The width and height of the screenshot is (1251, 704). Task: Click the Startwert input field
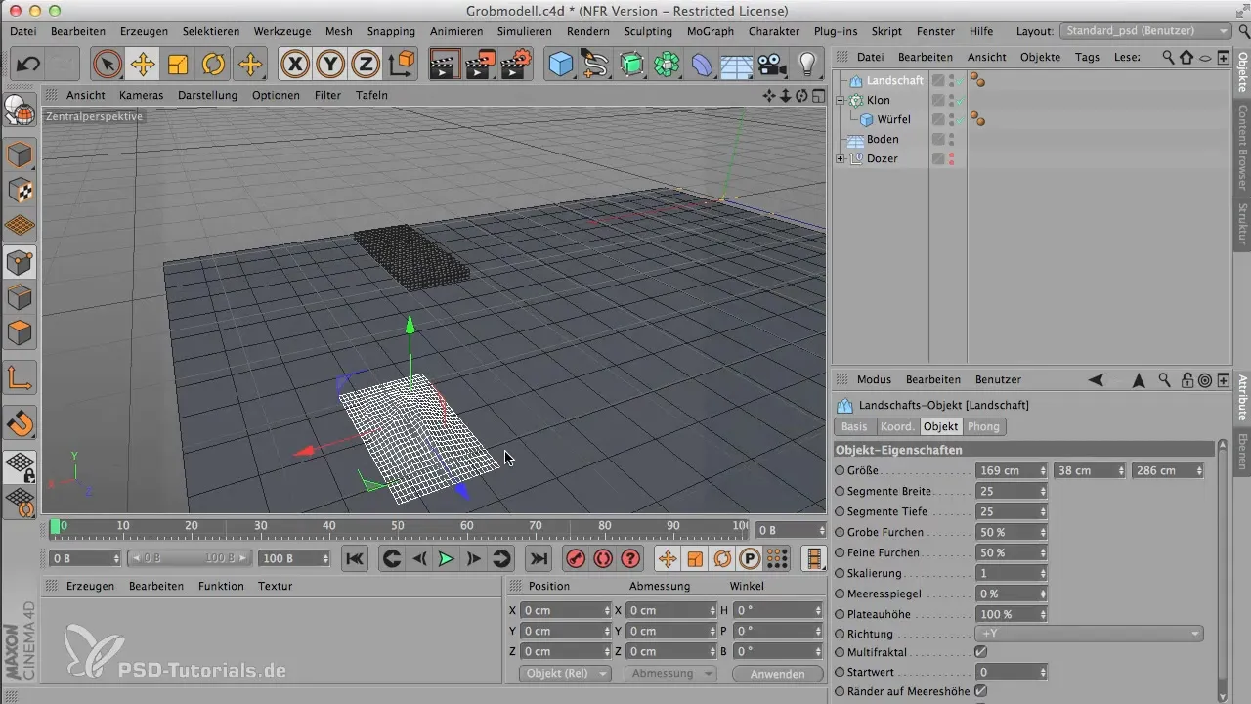tap(1012, 672)
